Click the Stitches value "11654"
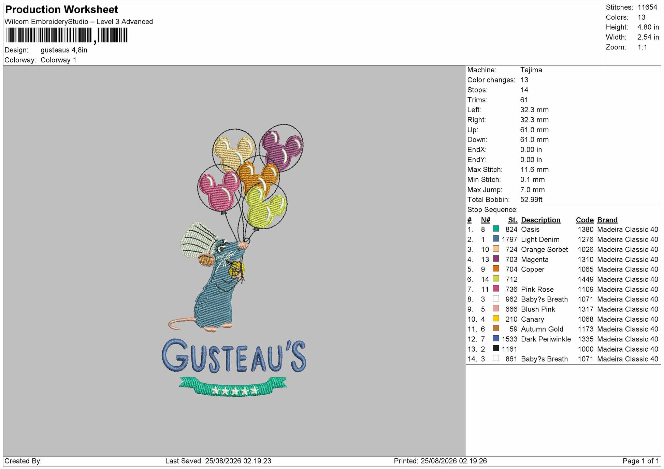664x469 pixels. (x=647, y=7)
